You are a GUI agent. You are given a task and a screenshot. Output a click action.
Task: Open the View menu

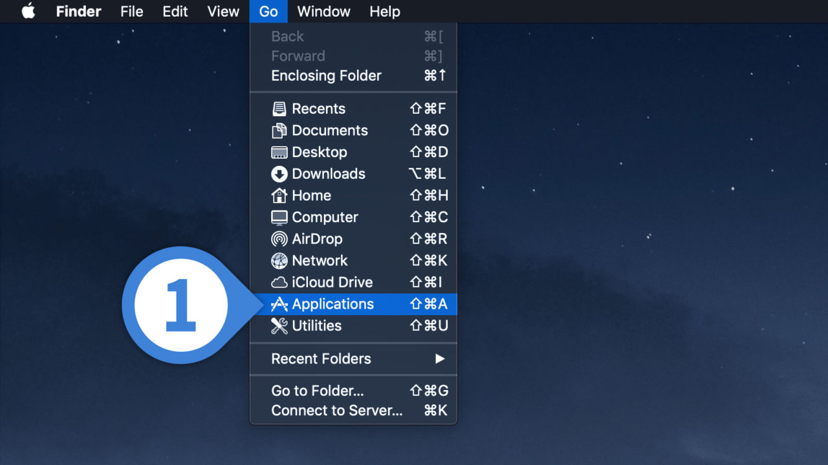pos(223,12)
